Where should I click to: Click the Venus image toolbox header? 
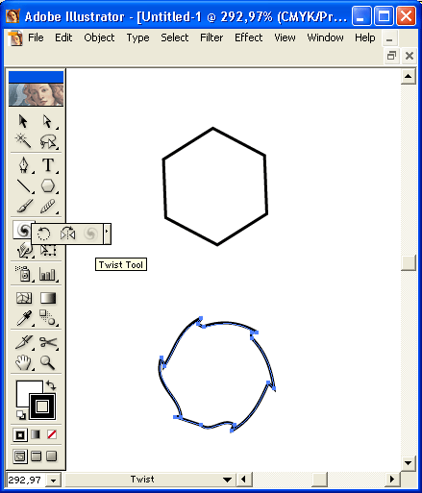point(36,94)
